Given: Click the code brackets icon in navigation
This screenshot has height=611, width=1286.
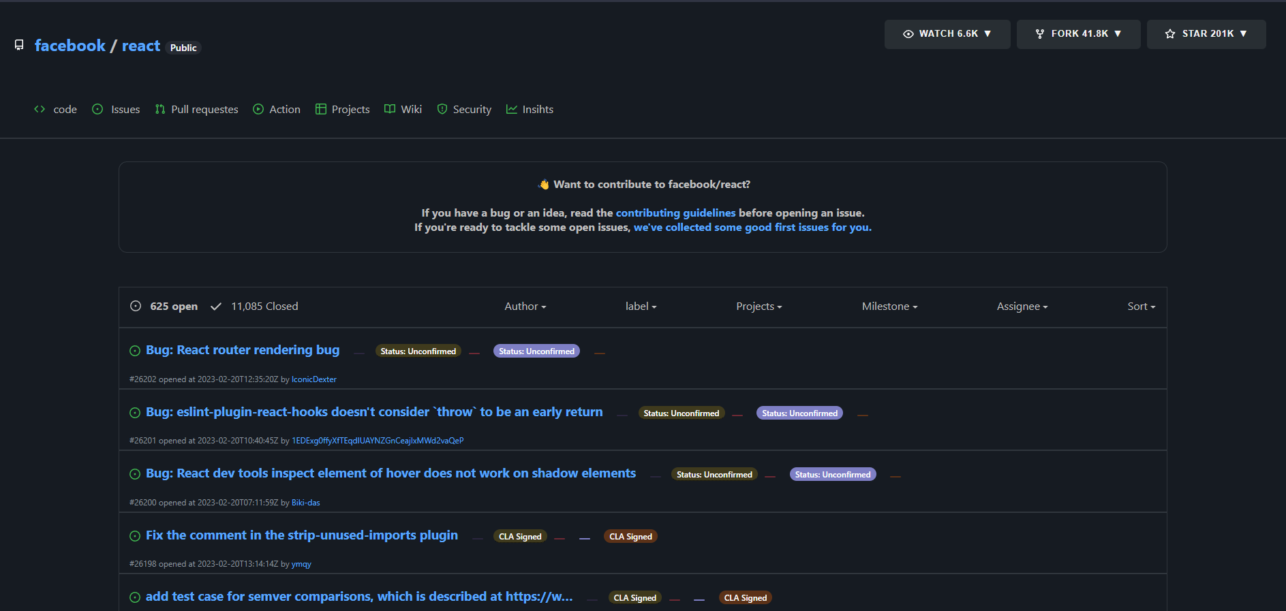Looking at the screenshot, I should pos(40,109).
